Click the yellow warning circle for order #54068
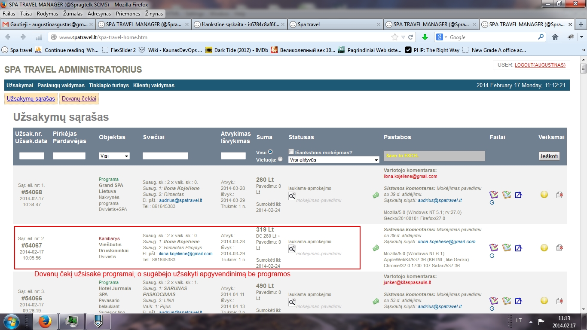 click(x=544, y=195)
